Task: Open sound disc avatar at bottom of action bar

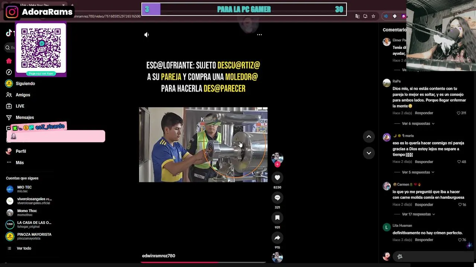Action: coord(277,257)
